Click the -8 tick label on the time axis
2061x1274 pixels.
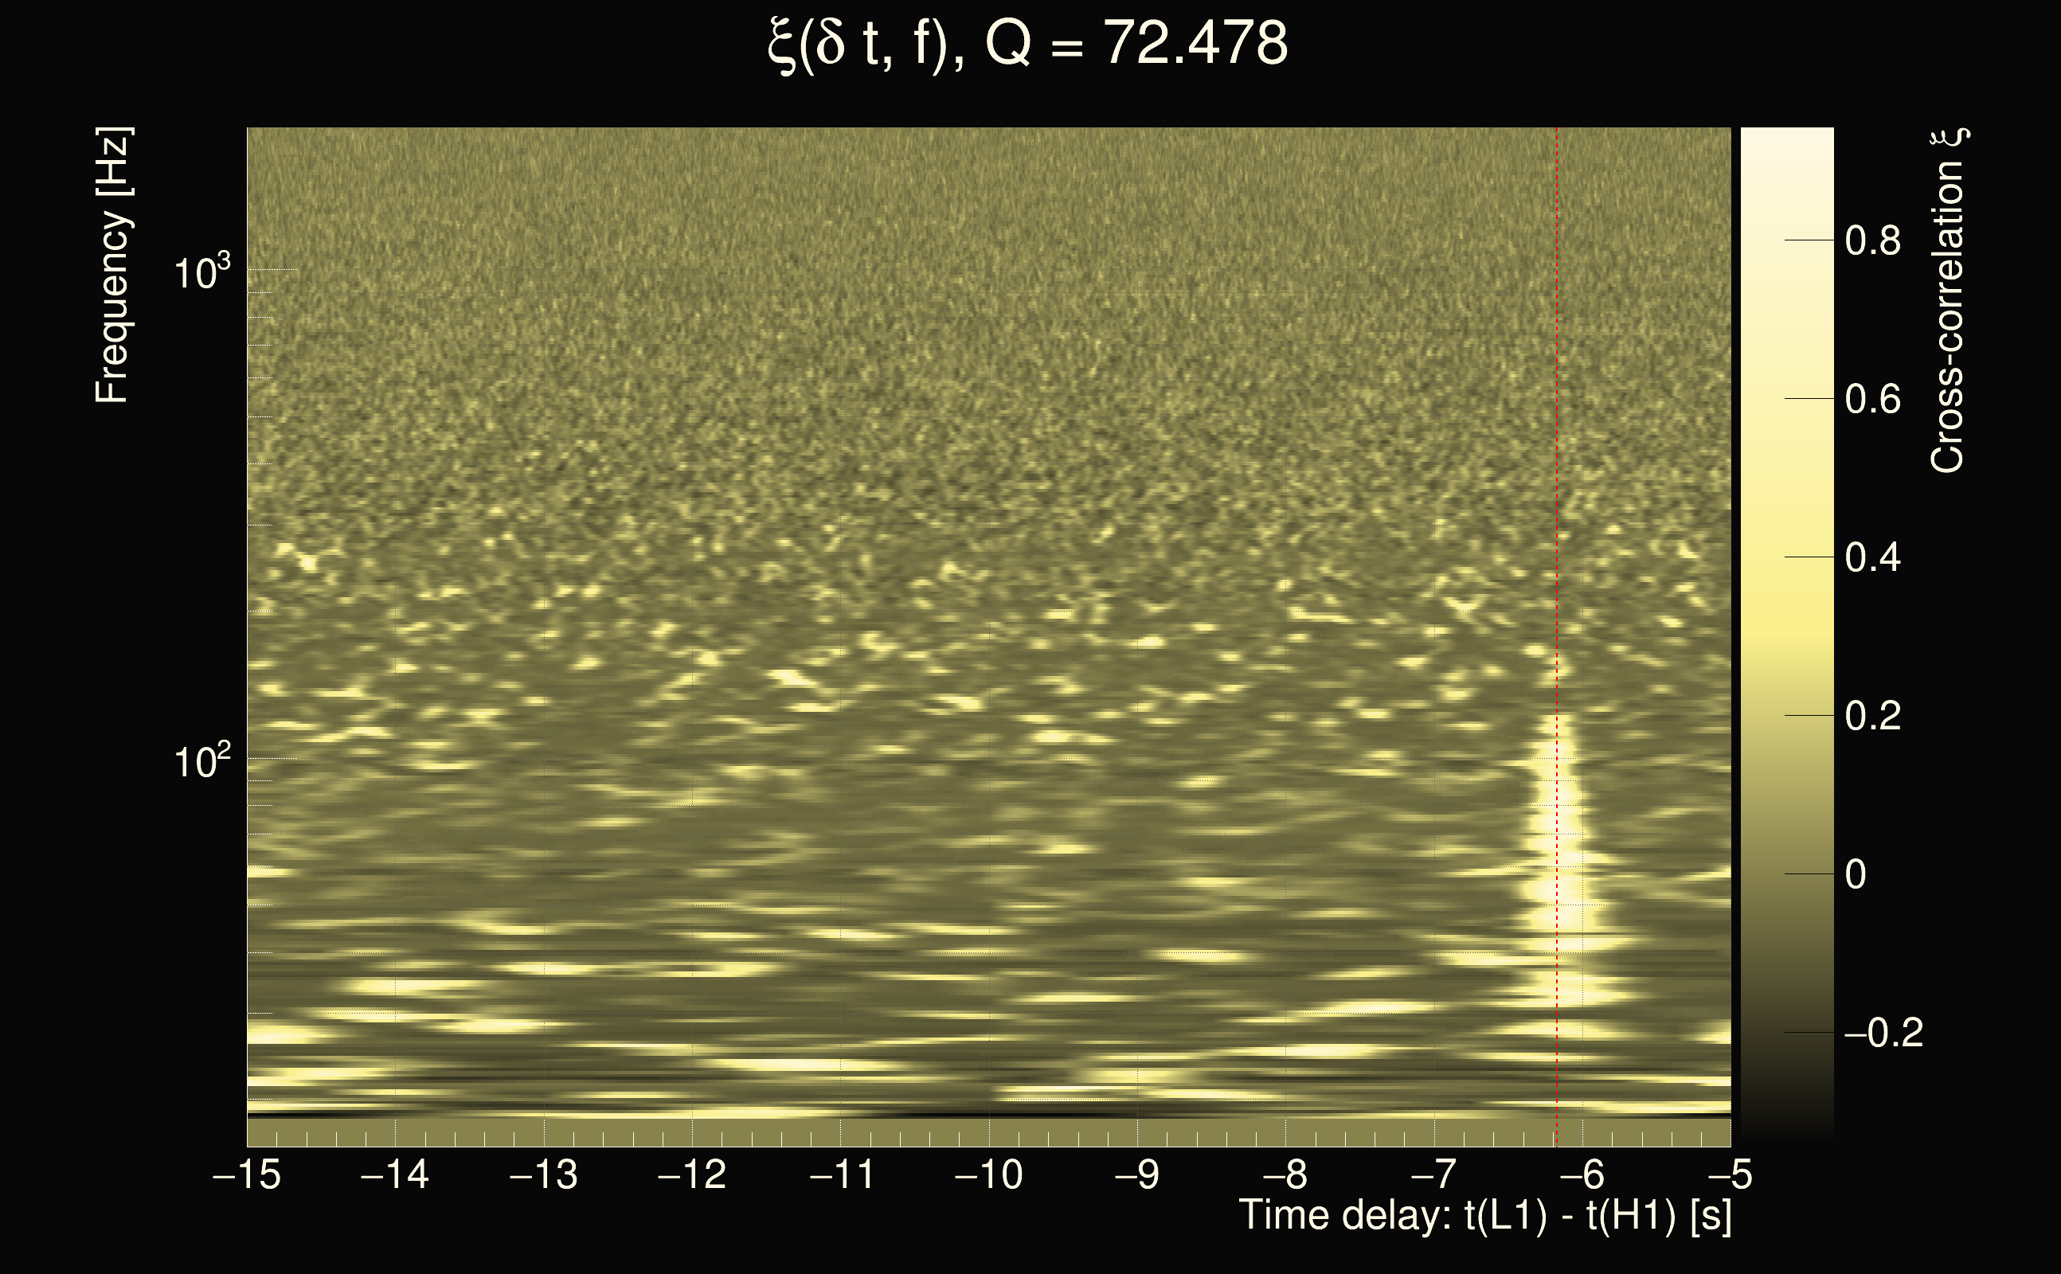coord(1285,1174)
